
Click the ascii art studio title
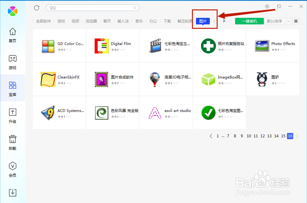[x=178, y=111]
